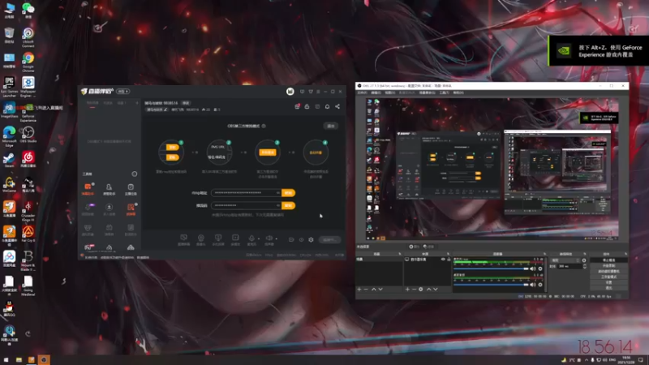Pop out the OBS Mixer panel via corner icon

(544, 254)
